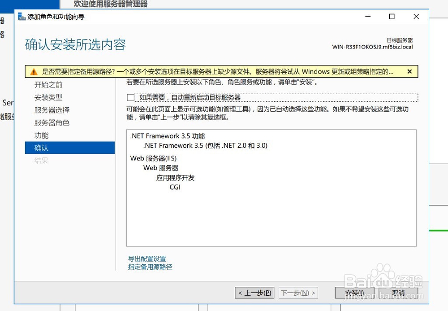
Task: Select the 功能 step in the sidebar
Action: (41, 135)
